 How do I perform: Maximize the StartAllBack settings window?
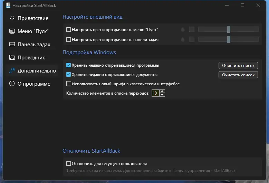[242, 5]
